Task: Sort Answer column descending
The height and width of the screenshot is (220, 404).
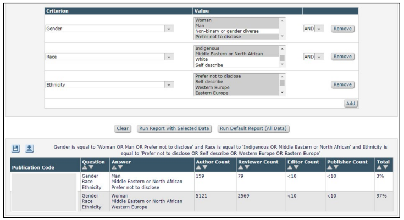Action: click(x=119, y=168)
